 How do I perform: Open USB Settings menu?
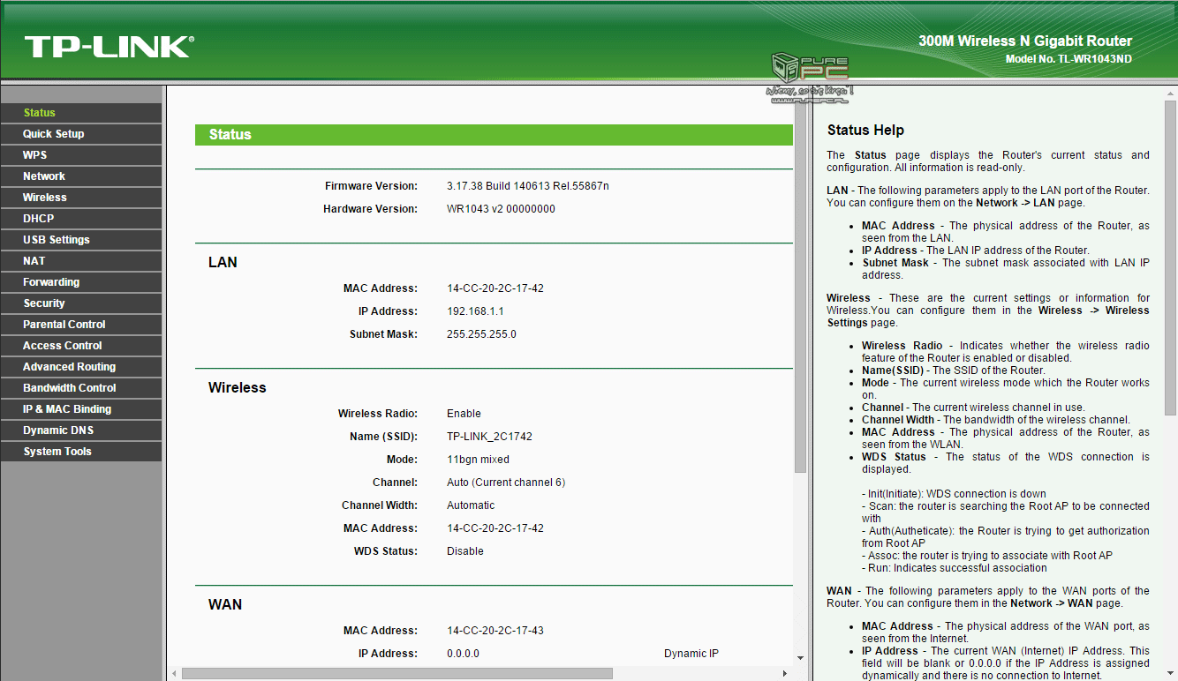[81, 240]
